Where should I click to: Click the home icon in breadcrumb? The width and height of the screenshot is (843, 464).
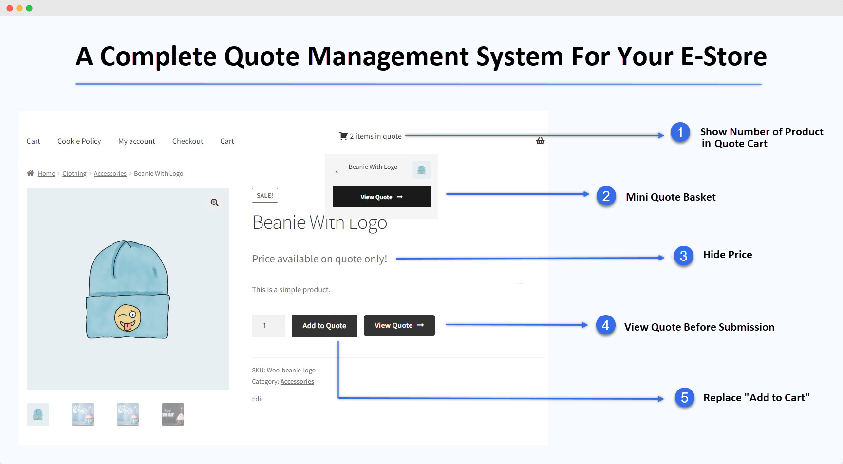click(31, 173)
